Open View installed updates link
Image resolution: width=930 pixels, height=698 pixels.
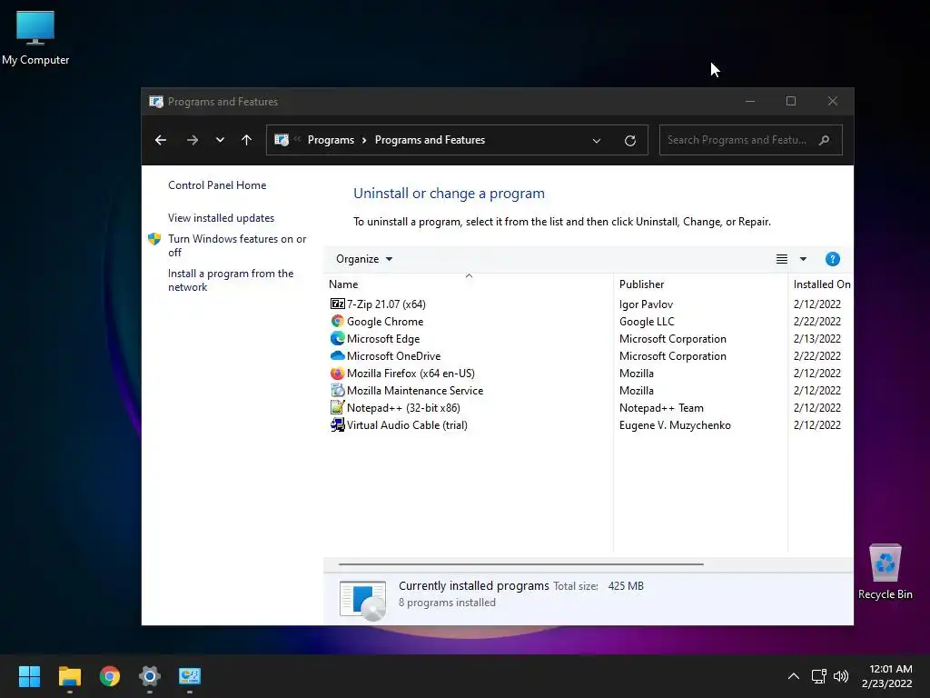[x=222, y=218]
